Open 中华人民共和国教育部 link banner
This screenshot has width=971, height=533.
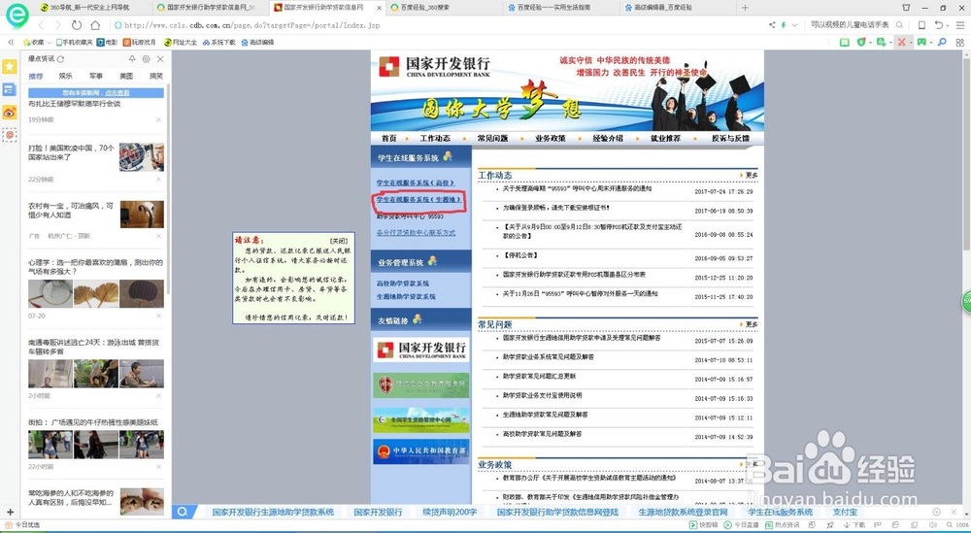pos(421,451)
